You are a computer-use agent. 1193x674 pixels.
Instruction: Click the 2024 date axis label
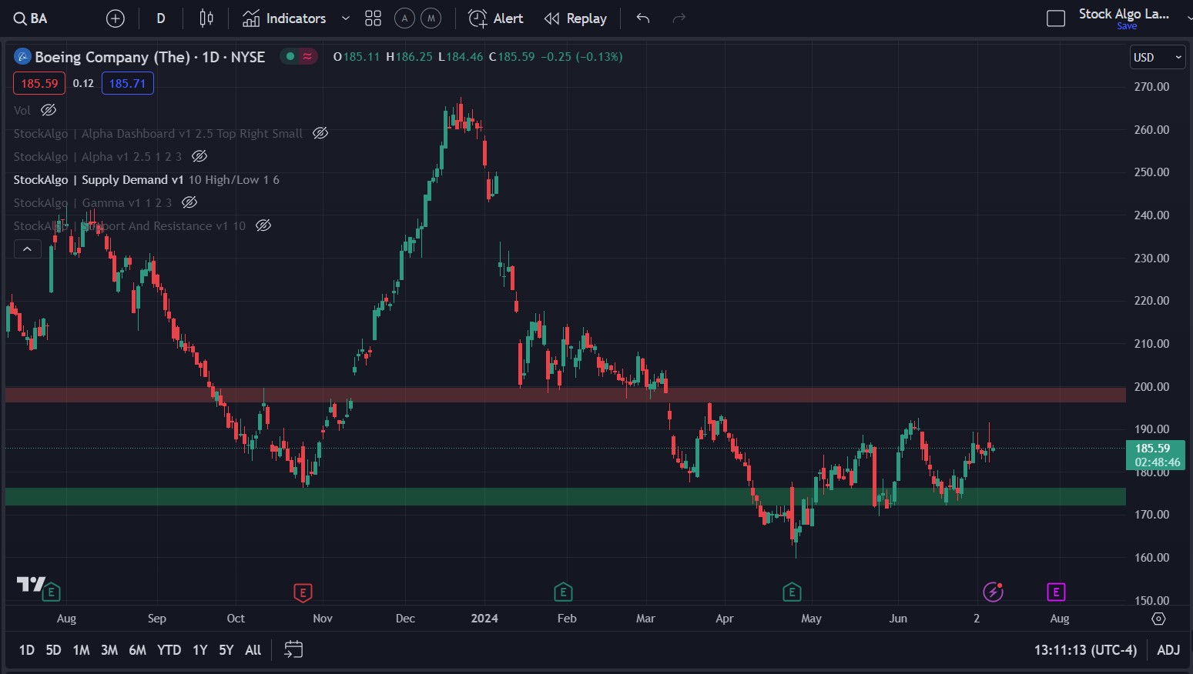[484, 618]
